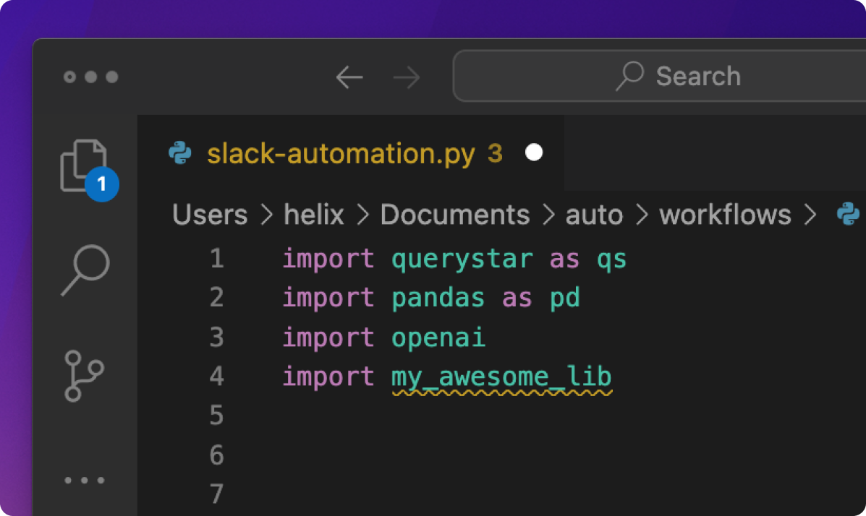
Task: Open the Explorer view in the activity bar
Action: tap(83, 165)
